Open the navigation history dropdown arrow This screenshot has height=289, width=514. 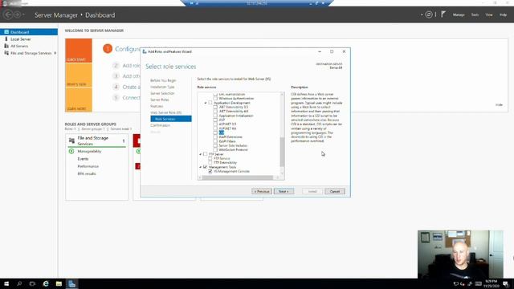pyautogui.click(x=23, y=15)
